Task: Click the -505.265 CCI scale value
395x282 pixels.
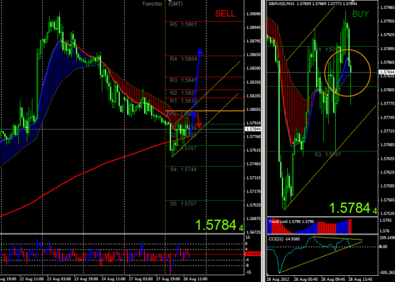Action: tap(387, 272)
